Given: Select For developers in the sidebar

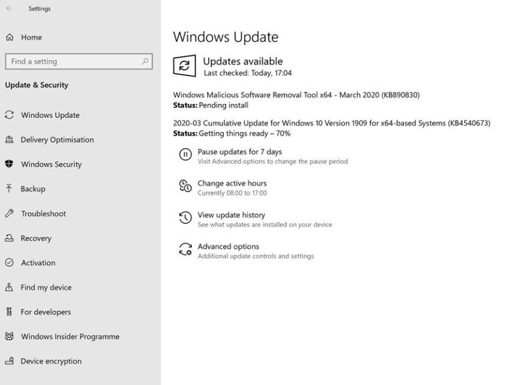Looking at the screenshot, I should point(46,312).
